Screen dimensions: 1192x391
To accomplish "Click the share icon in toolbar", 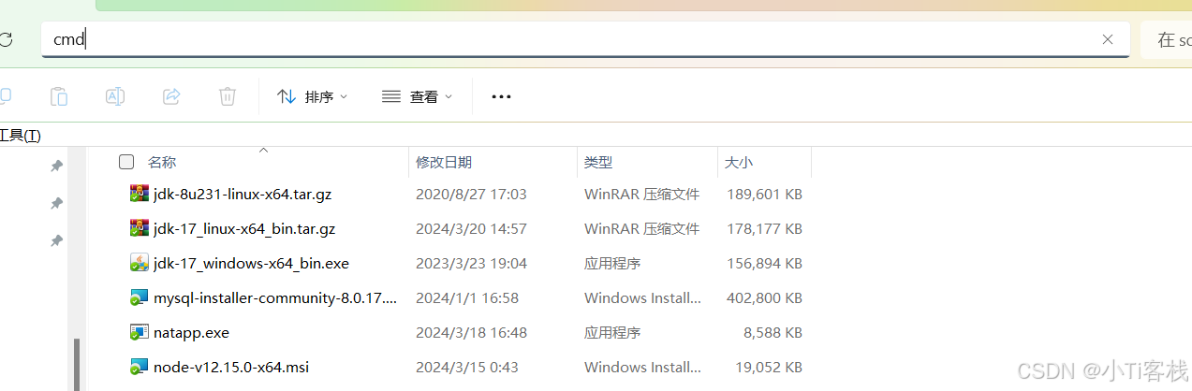I will [x=171, y=96].
